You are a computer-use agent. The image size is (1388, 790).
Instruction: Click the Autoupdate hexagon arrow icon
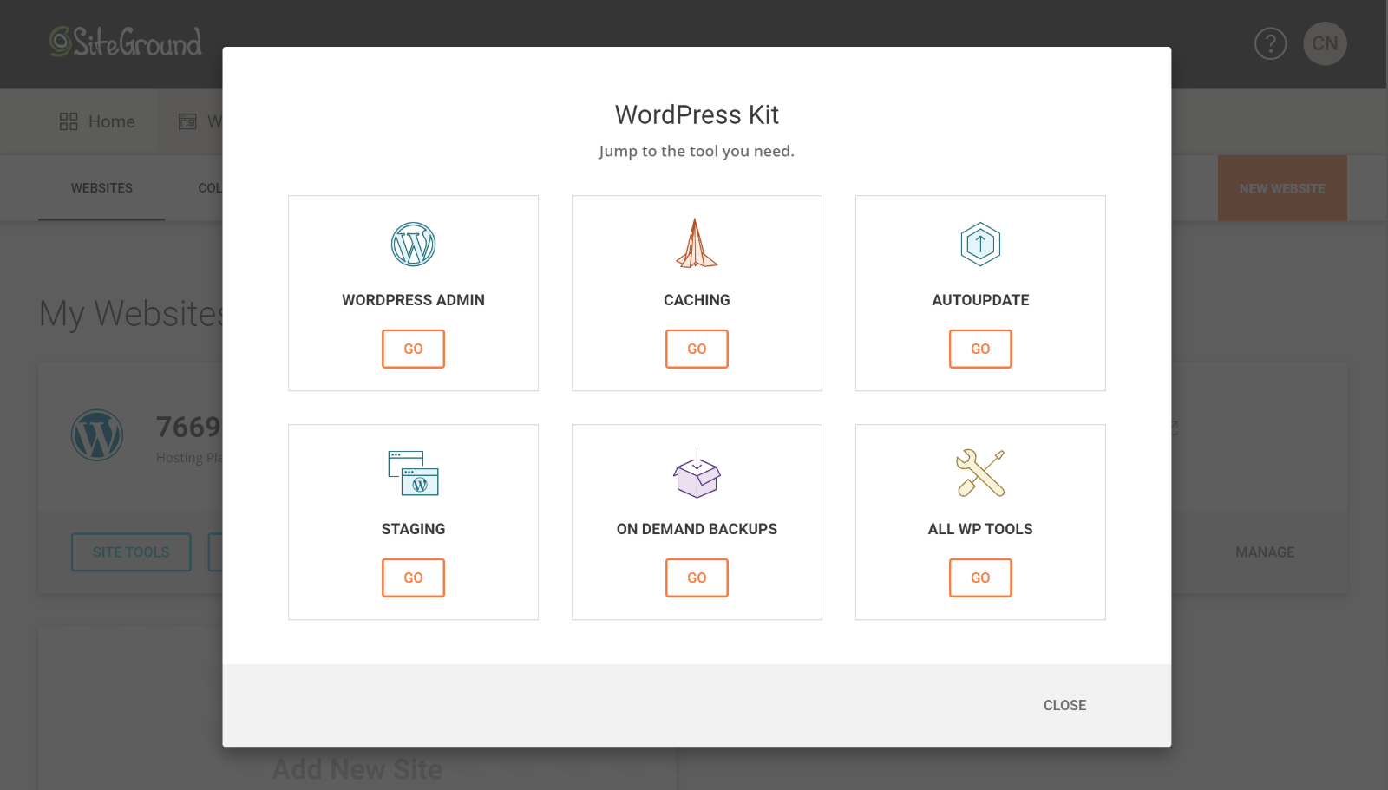(x=980, y=244)
